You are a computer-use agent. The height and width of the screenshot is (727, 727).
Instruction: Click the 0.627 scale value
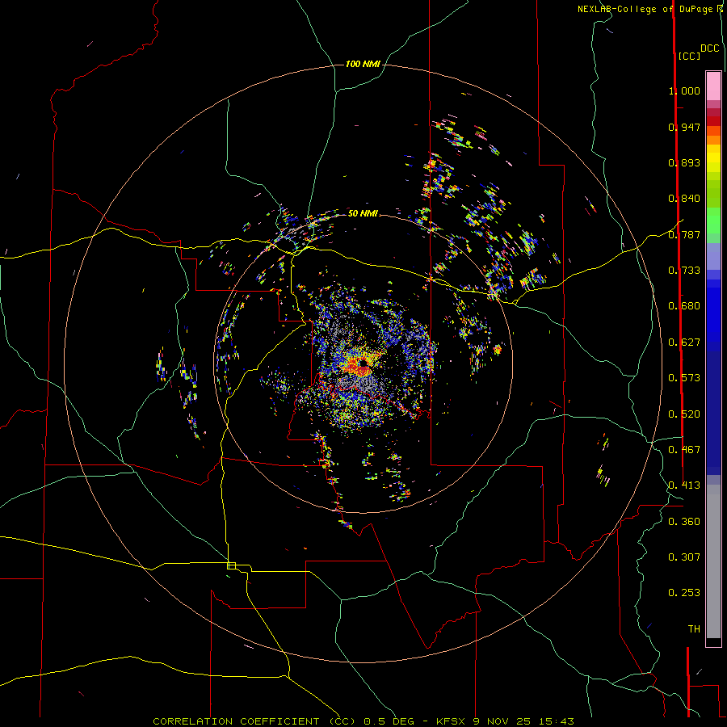[x=684, y=342]
